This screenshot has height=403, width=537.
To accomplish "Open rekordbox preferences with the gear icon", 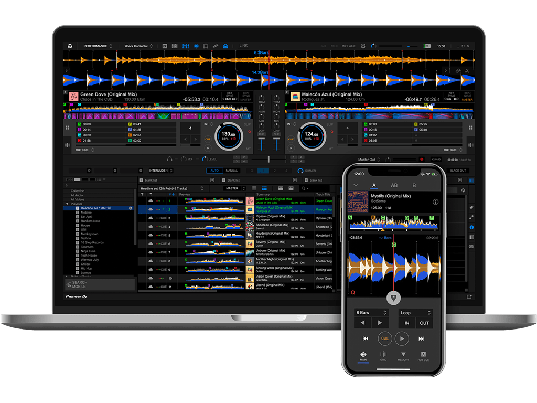I will pyautogui.click(x=363, y=46).
